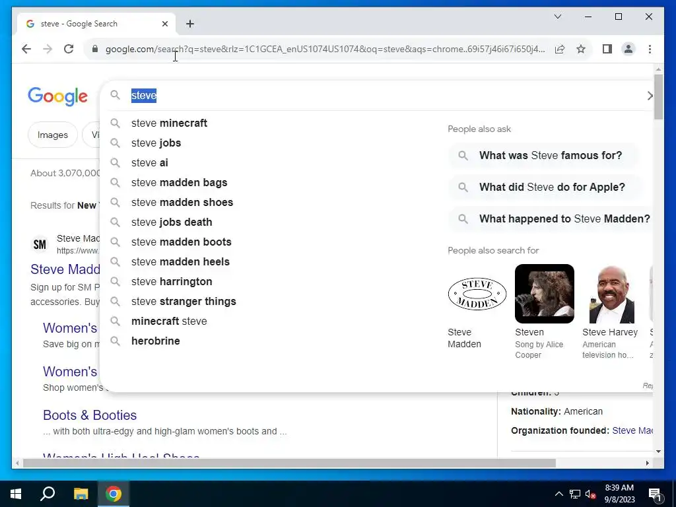Open the Steve Madden logo thumbnail
This screenshot has height=507, width=676.
click(477, 294)
